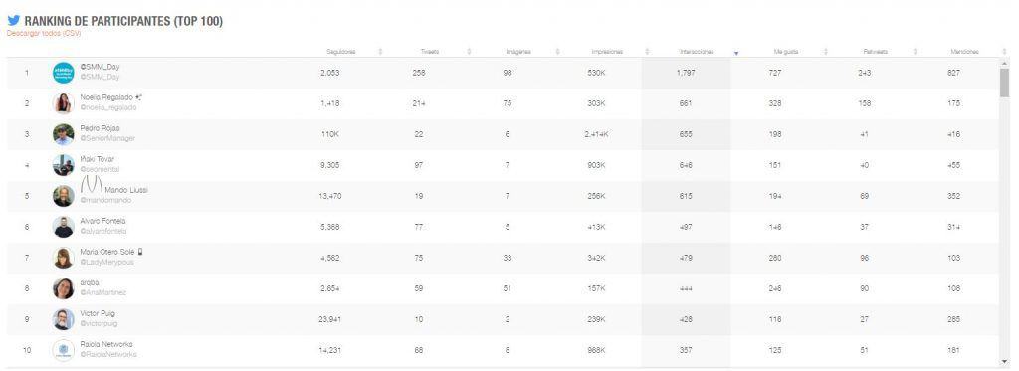Select Pedro Rojas's profile photo
The height and width of the screenshot is (371, 1019).
(x=63, y=134)
